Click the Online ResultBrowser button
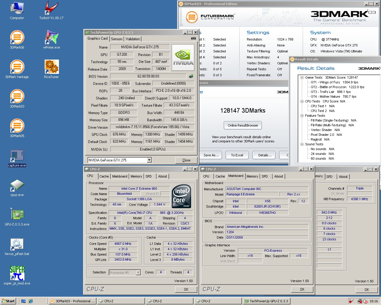Screen dimensions: 381x305 click(x=243, y=125)
